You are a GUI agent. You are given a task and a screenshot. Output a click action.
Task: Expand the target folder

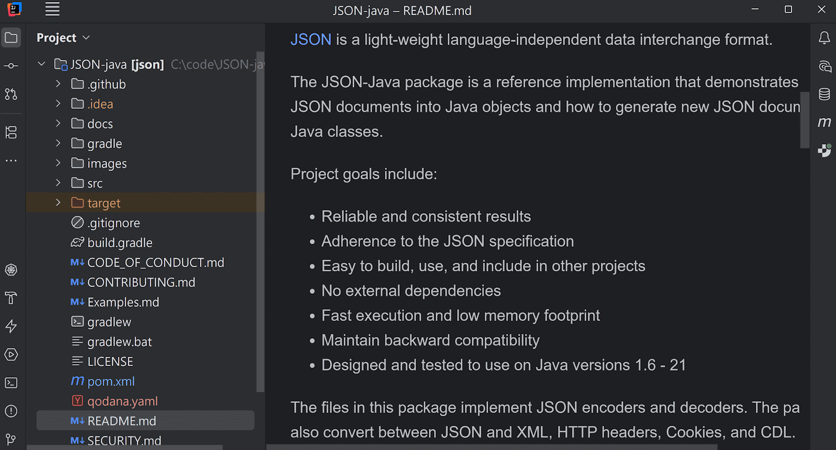pyautogui.click(x=58, y=203)
